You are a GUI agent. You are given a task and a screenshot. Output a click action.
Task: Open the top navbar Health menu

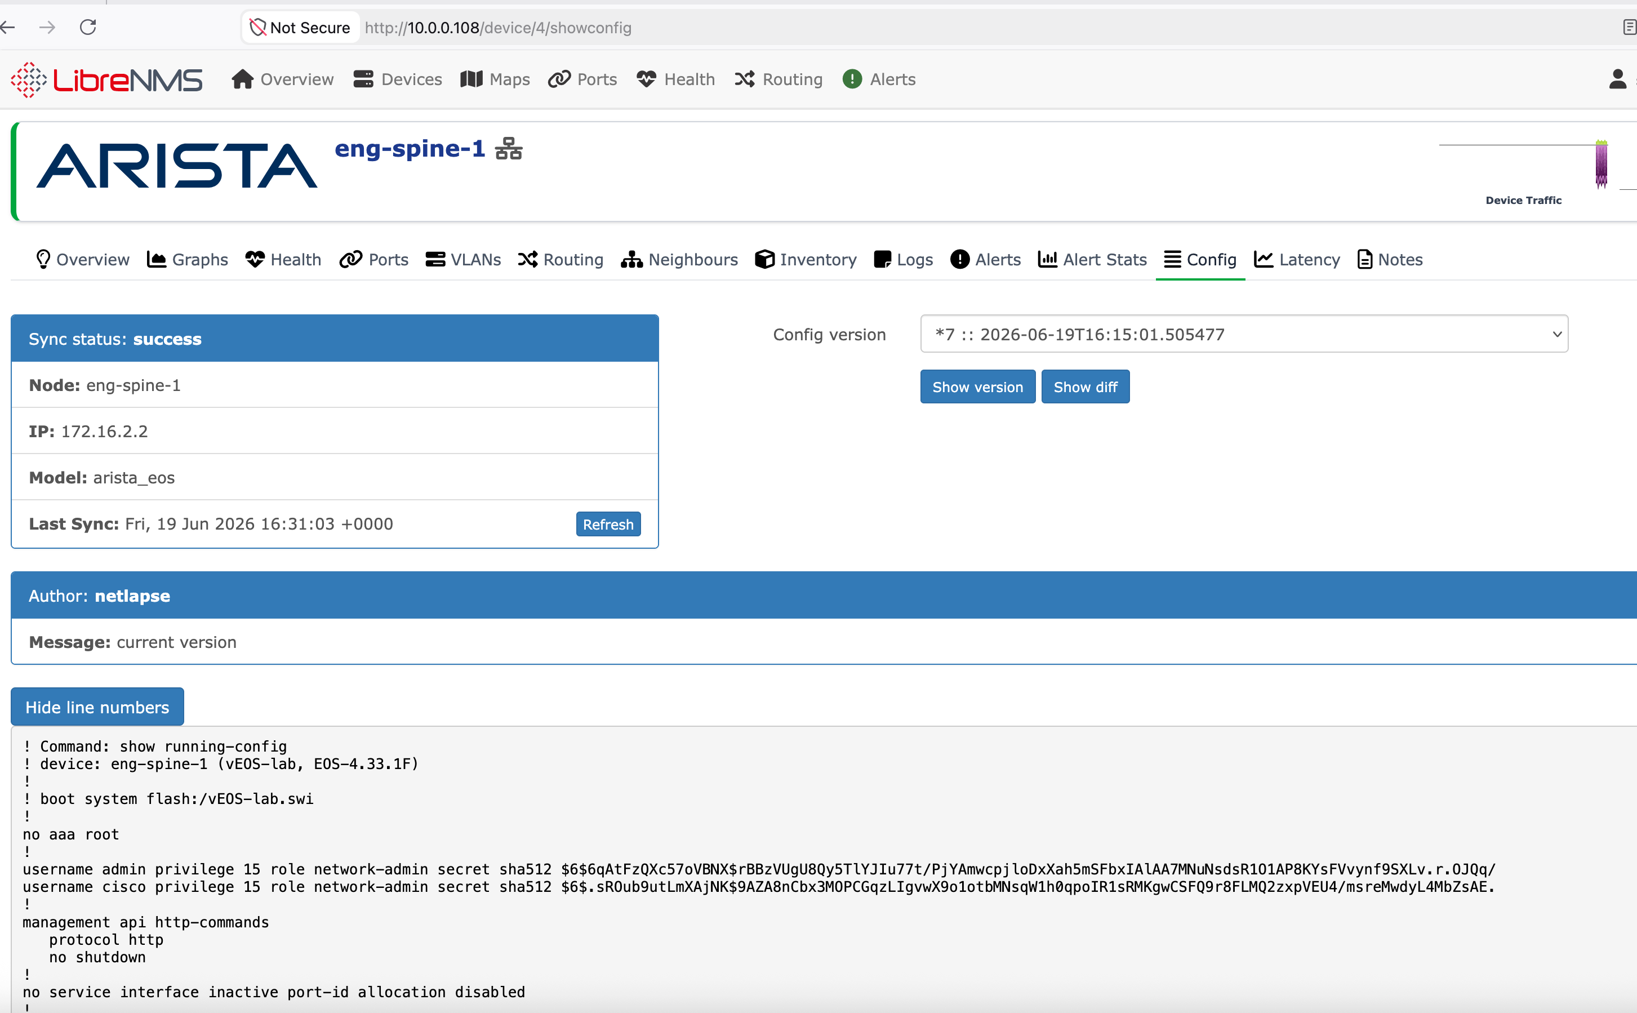[676, 79]
